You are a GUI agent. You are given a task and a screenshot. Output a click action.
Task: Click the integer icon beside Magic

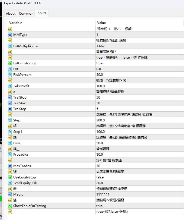10,194
